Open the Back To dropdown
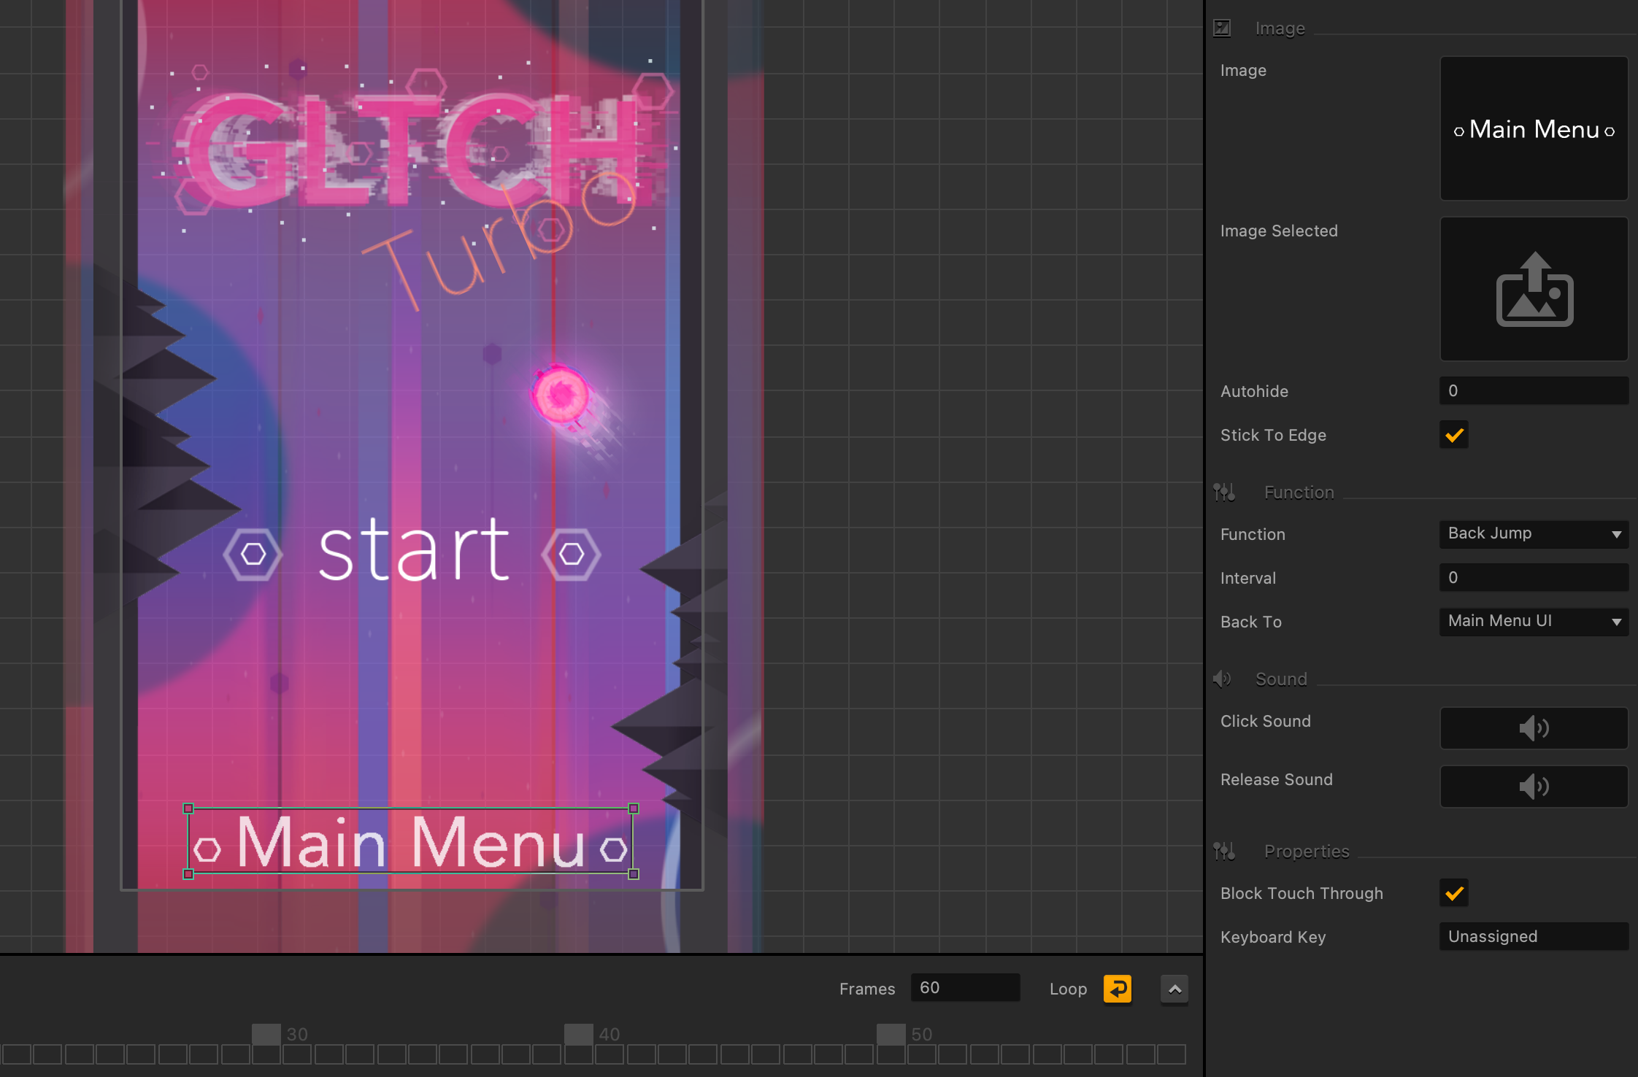 [1534, 621]
